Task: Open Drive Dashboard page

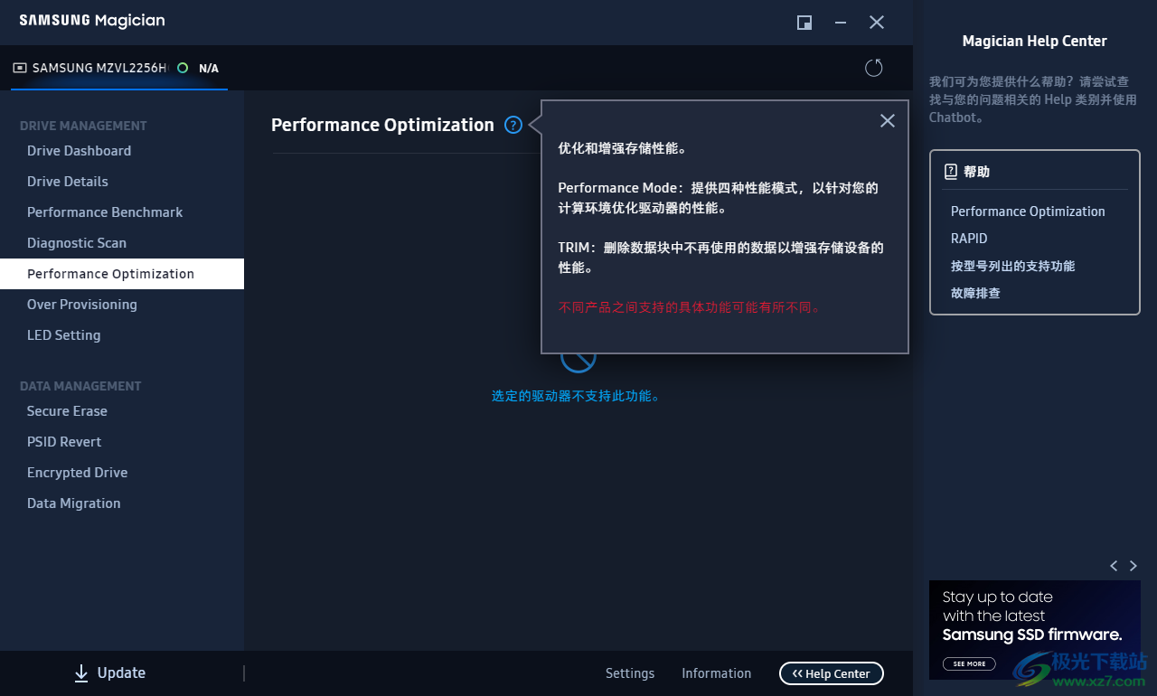Action: pos(79,151)
